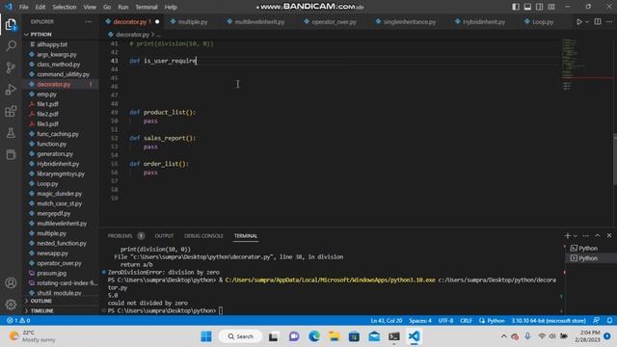
Task: Place cursor on line 43 def is_user_require
Action: [163, 61]
